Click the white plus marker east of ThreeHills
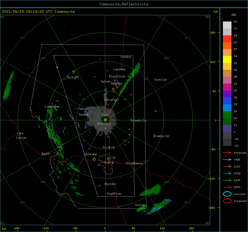The width and height of the screenshot is (248, 232). 156,111
